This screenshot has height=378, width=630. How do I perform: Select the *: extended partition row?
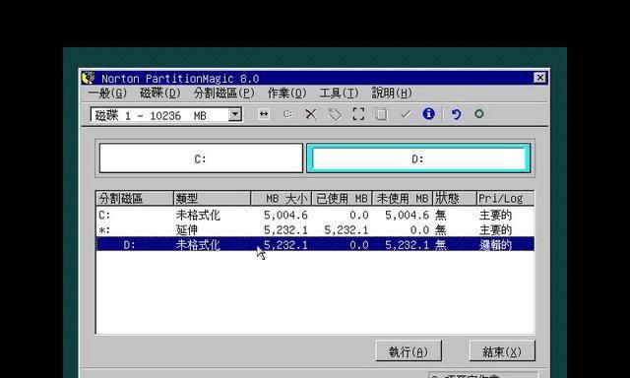pos(315,229)
